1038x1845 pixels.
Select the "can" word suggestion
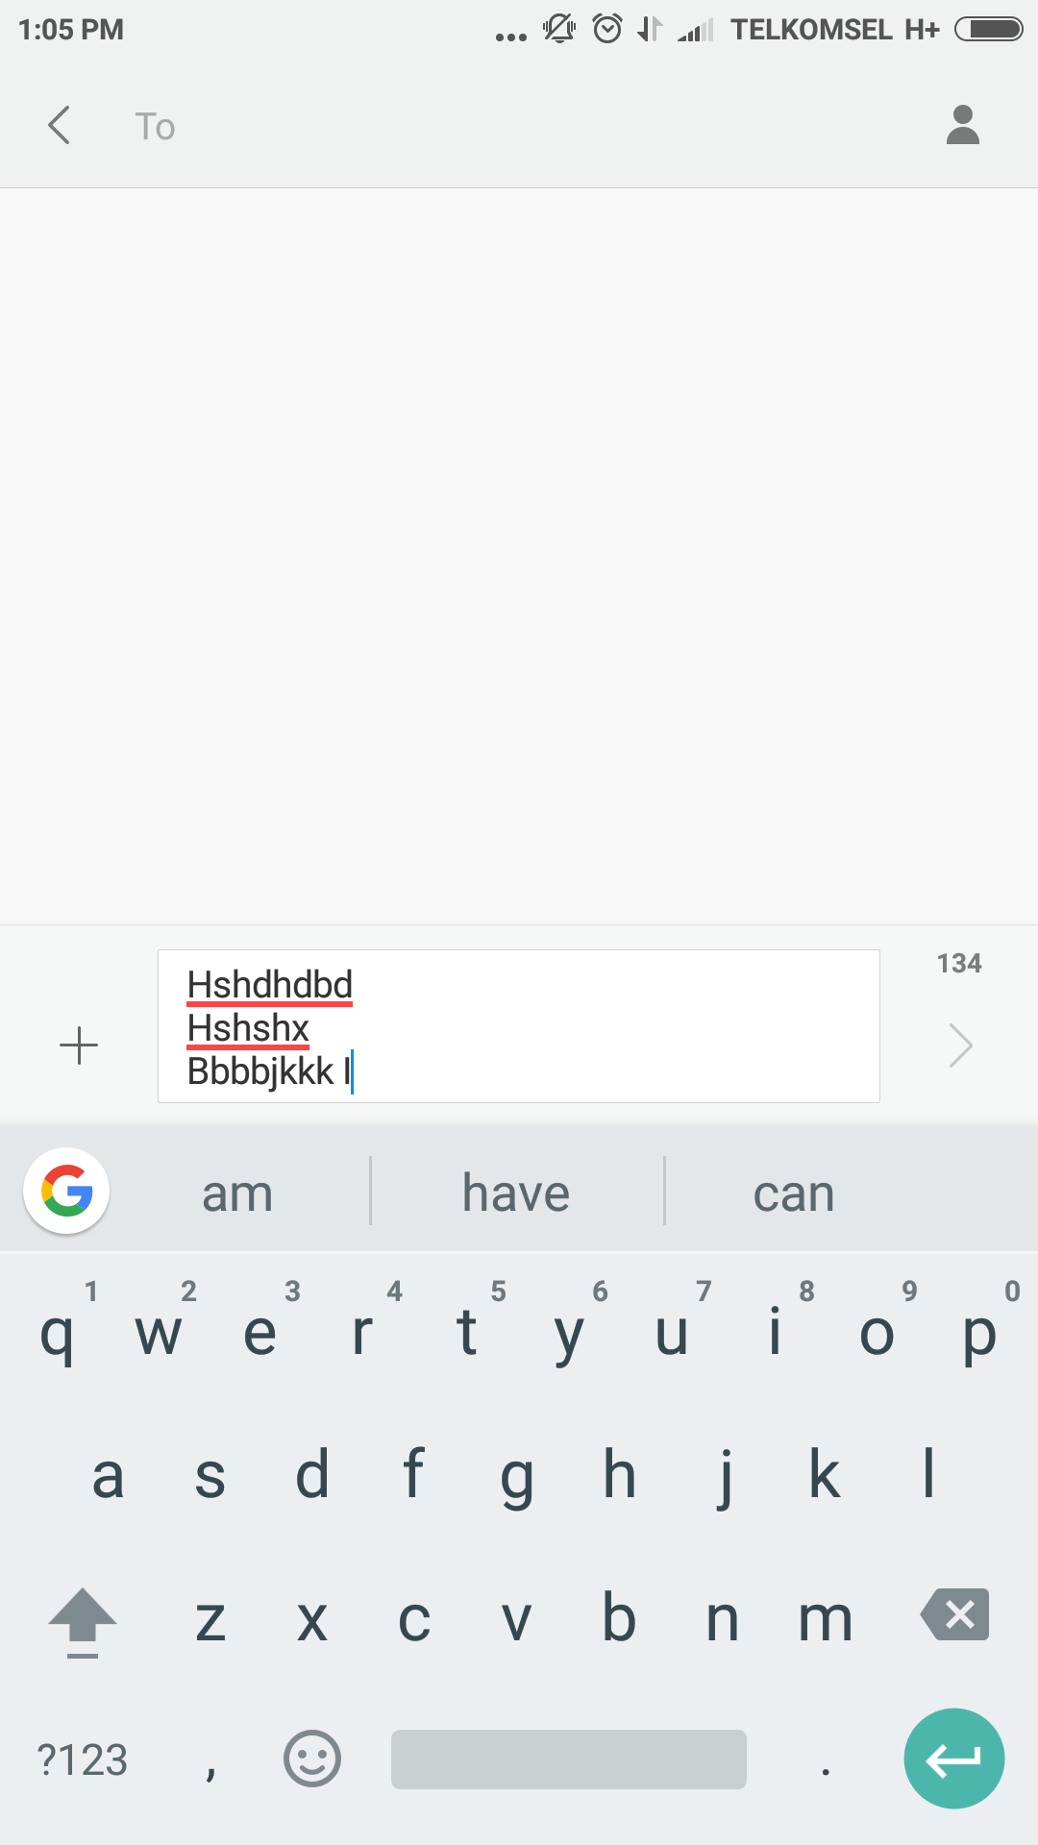[794, 1193]
